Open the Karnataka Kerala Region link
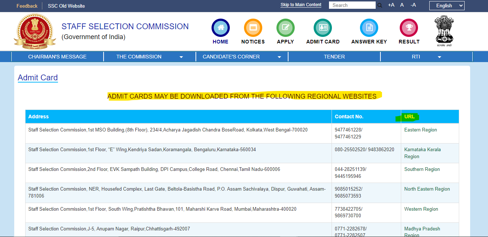The width and height of the screenshot is (488, 237). 422,153
